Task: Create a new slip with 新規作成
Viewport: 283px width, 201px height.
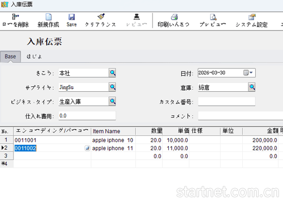Action: coord(48,21)
